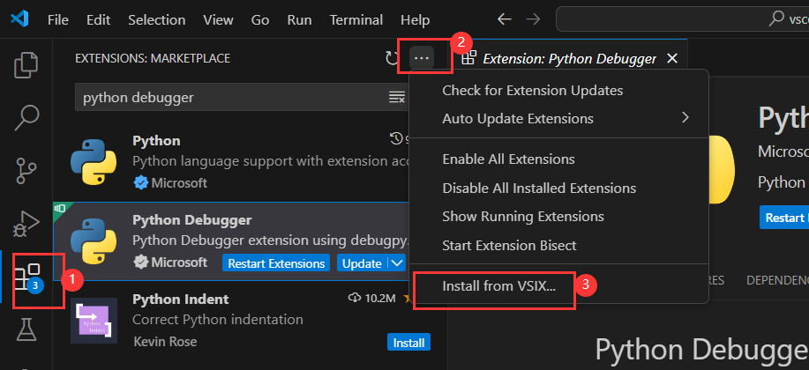The width and height of the screenshot is (809, 370).
Task: Choose Check for Extension Updates
Action: tap(532, 90)
